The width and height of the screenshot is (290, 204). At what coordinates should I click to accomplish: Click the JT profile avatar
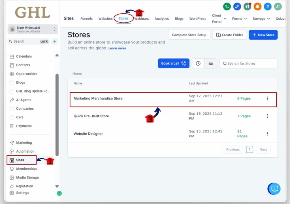(x=278, y=6)
